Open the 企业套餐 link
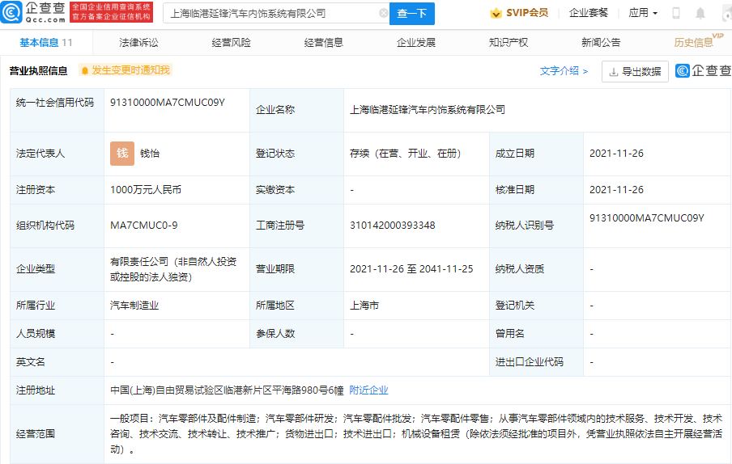Screen dimensions: 732x464 [x=589, y=13]
